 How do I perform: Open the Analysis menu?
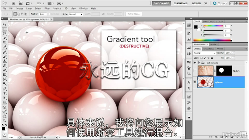(x=57, y=9)
